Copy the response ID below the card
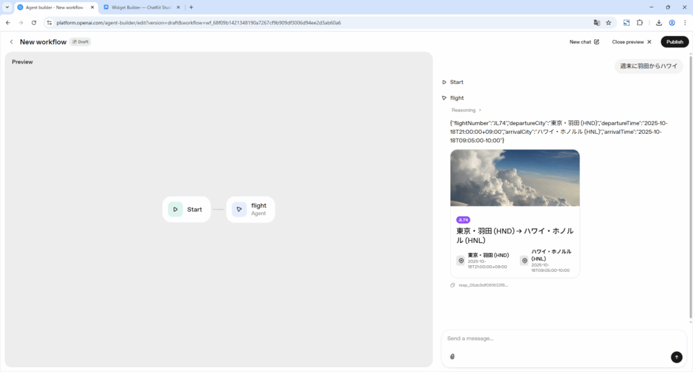693x372 pixels. click(x=453, y=285)
